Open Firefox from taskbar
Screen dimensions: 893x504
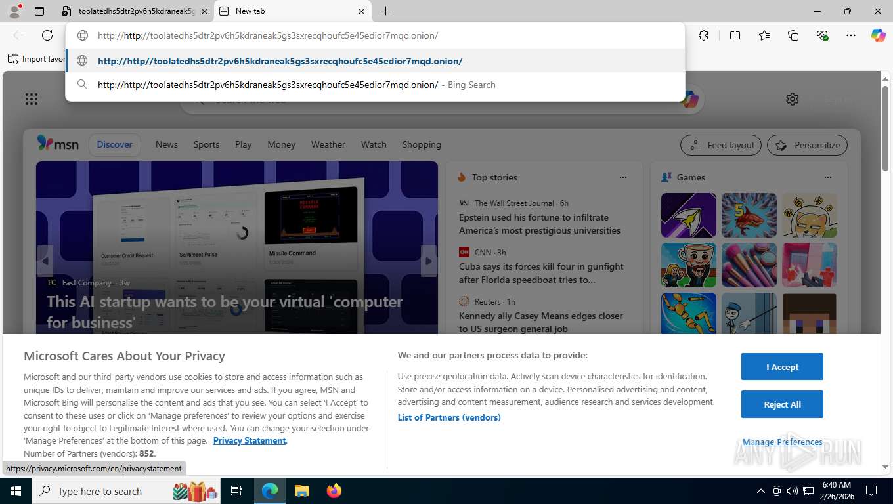[x=334, y=491]
